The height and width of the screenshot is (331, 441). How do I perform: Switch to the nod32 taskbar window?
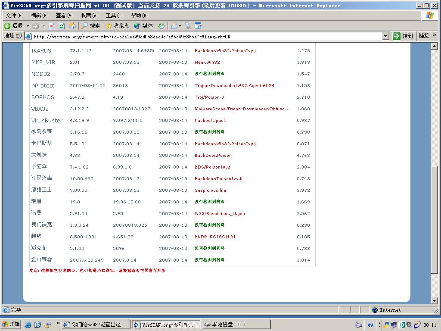(96, 325)
